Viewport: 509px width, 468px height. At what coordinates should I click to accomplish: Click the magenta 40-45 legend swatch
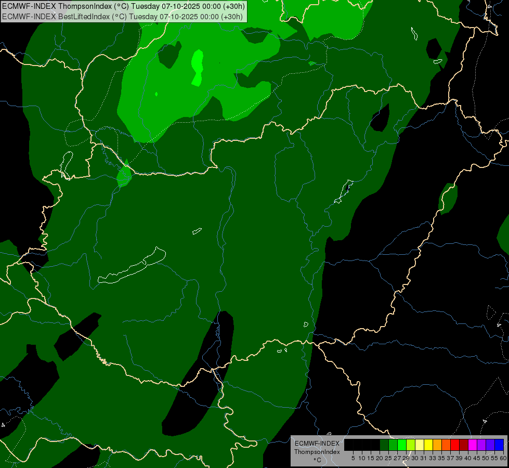[473, 445]
